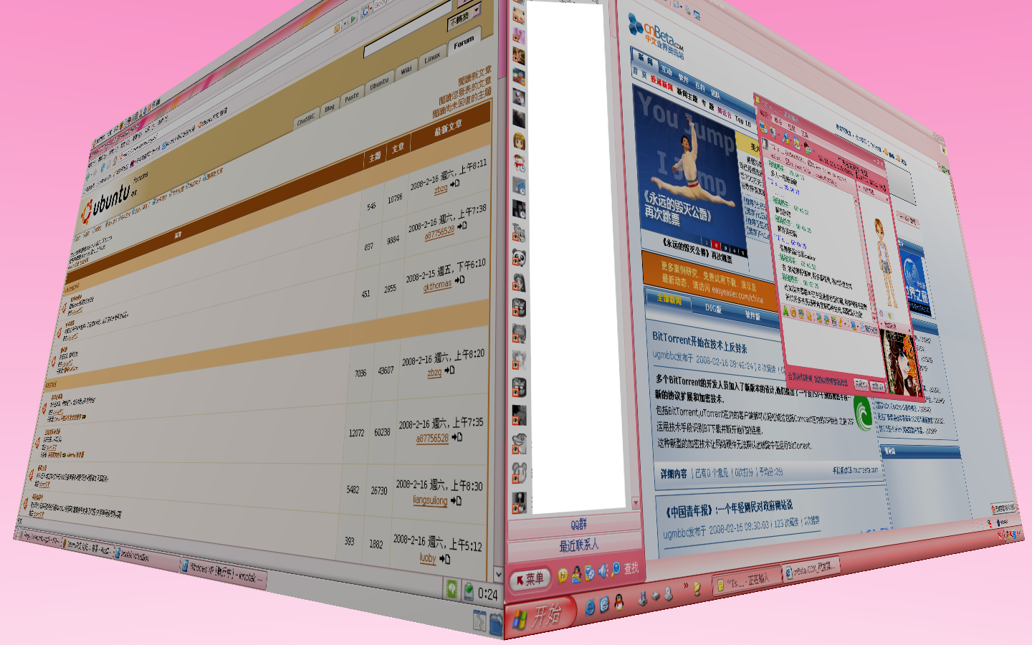Click the blue browser icon next to Internet Explorer
Image resolution: width=1032 pixels, height=645 pixels.
tap(604, 604)
